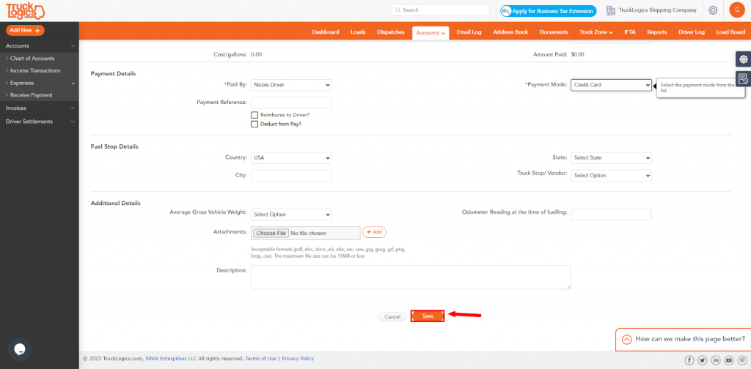
Task: Go to IFTA tab
Action: point(630,32)
